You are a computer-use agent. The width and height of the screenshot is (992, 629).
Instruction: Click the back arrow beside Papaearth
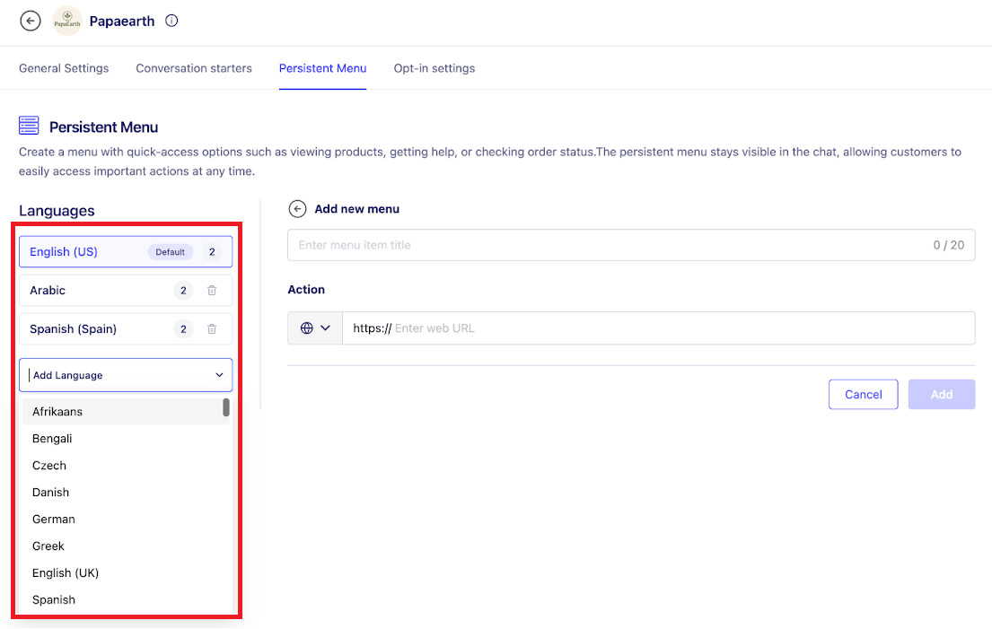coord(31,21)
